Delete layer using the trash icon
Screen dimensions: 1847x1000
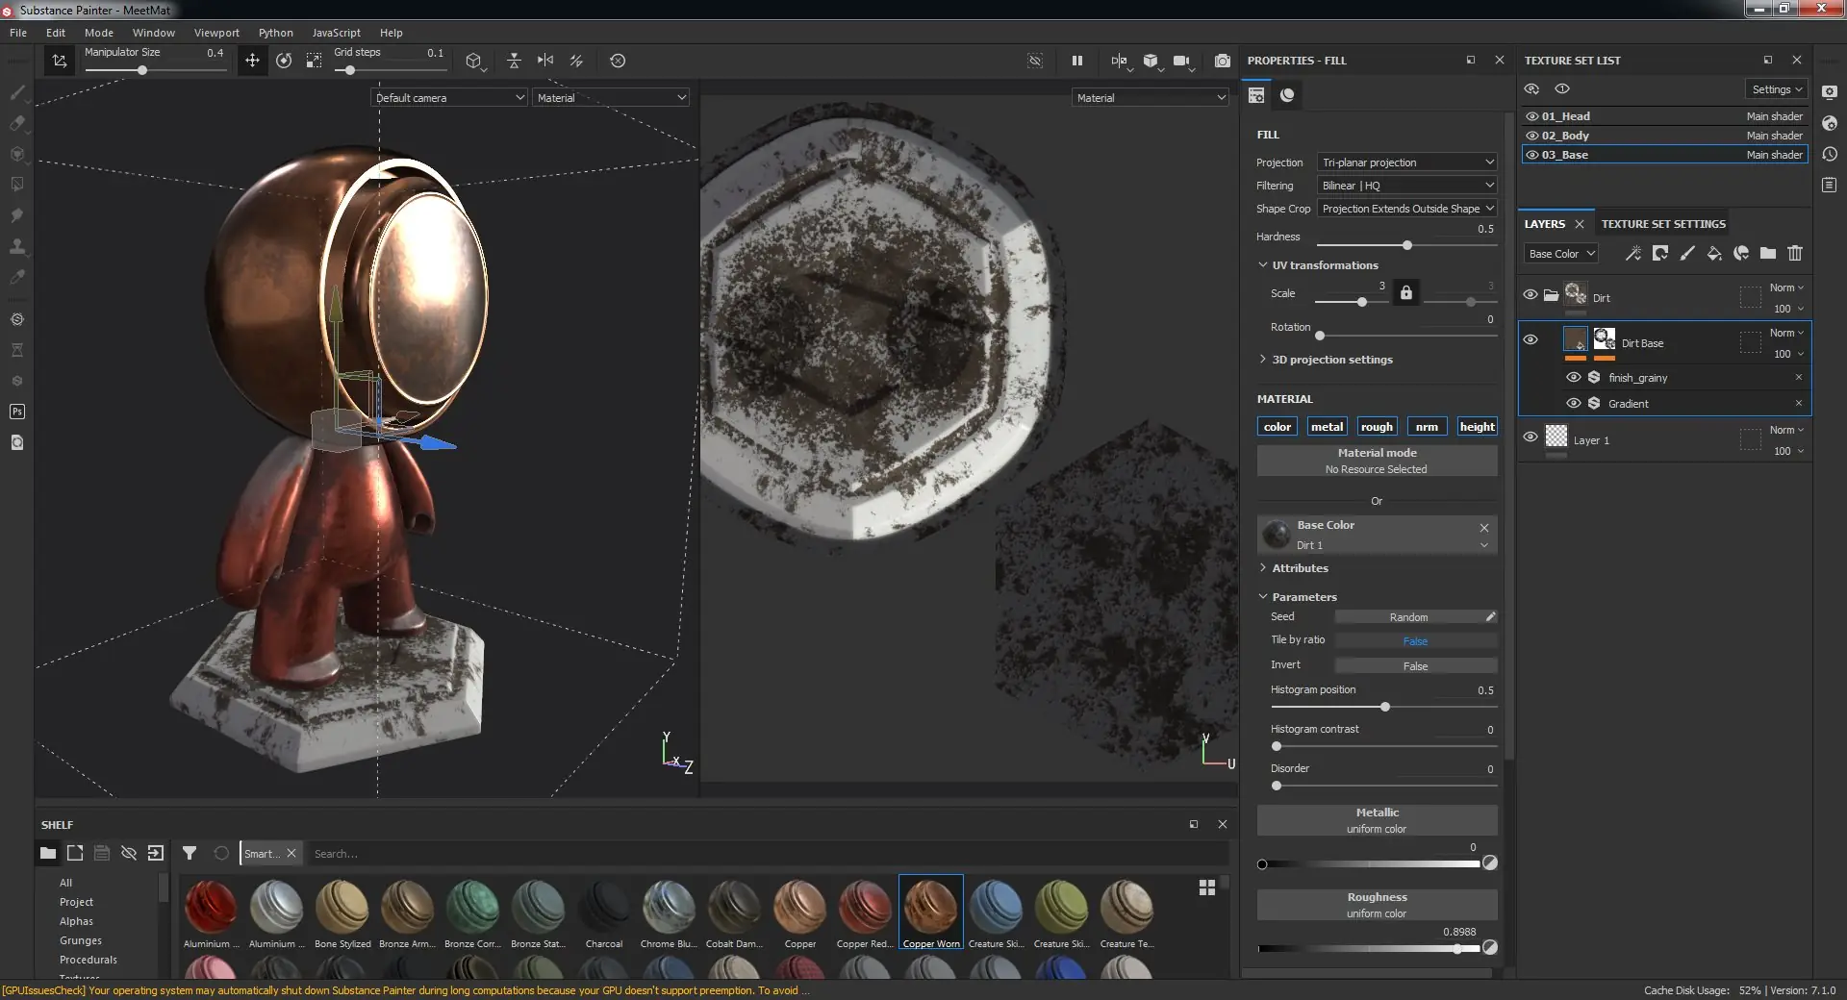(1795, 253)
